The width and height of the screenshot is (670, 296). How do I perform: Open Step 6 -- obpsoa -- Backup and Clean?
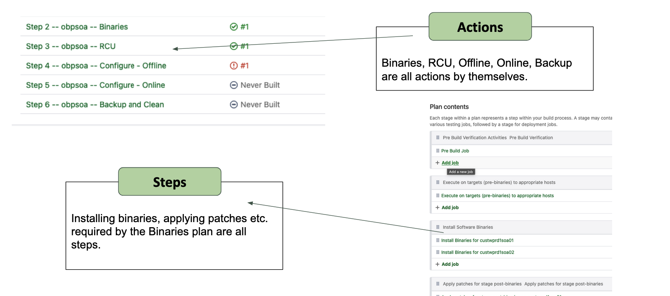coord(94,104)
